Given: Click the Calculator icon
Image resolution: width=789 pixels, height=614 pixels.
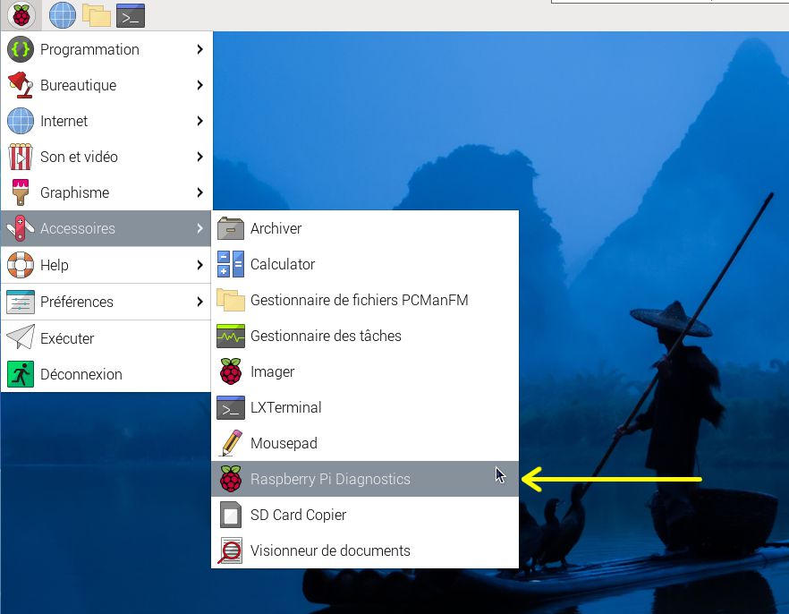Looking at the screenshot, I should (x=231, y=264).
